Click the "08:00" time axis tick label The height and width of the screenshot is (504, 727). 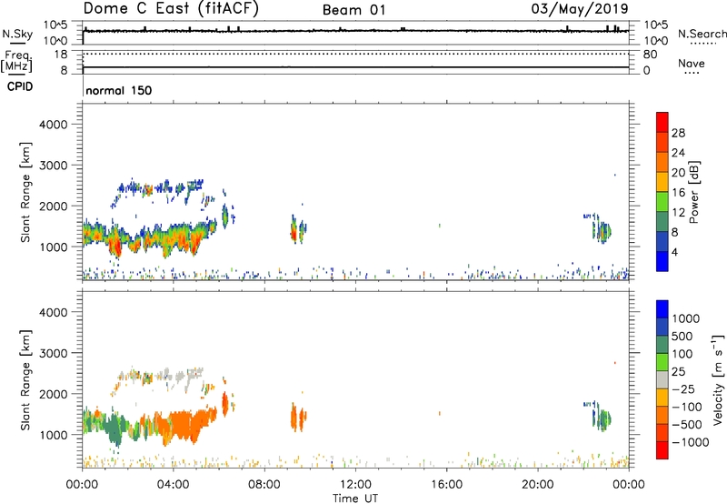(x=264, y=485)
